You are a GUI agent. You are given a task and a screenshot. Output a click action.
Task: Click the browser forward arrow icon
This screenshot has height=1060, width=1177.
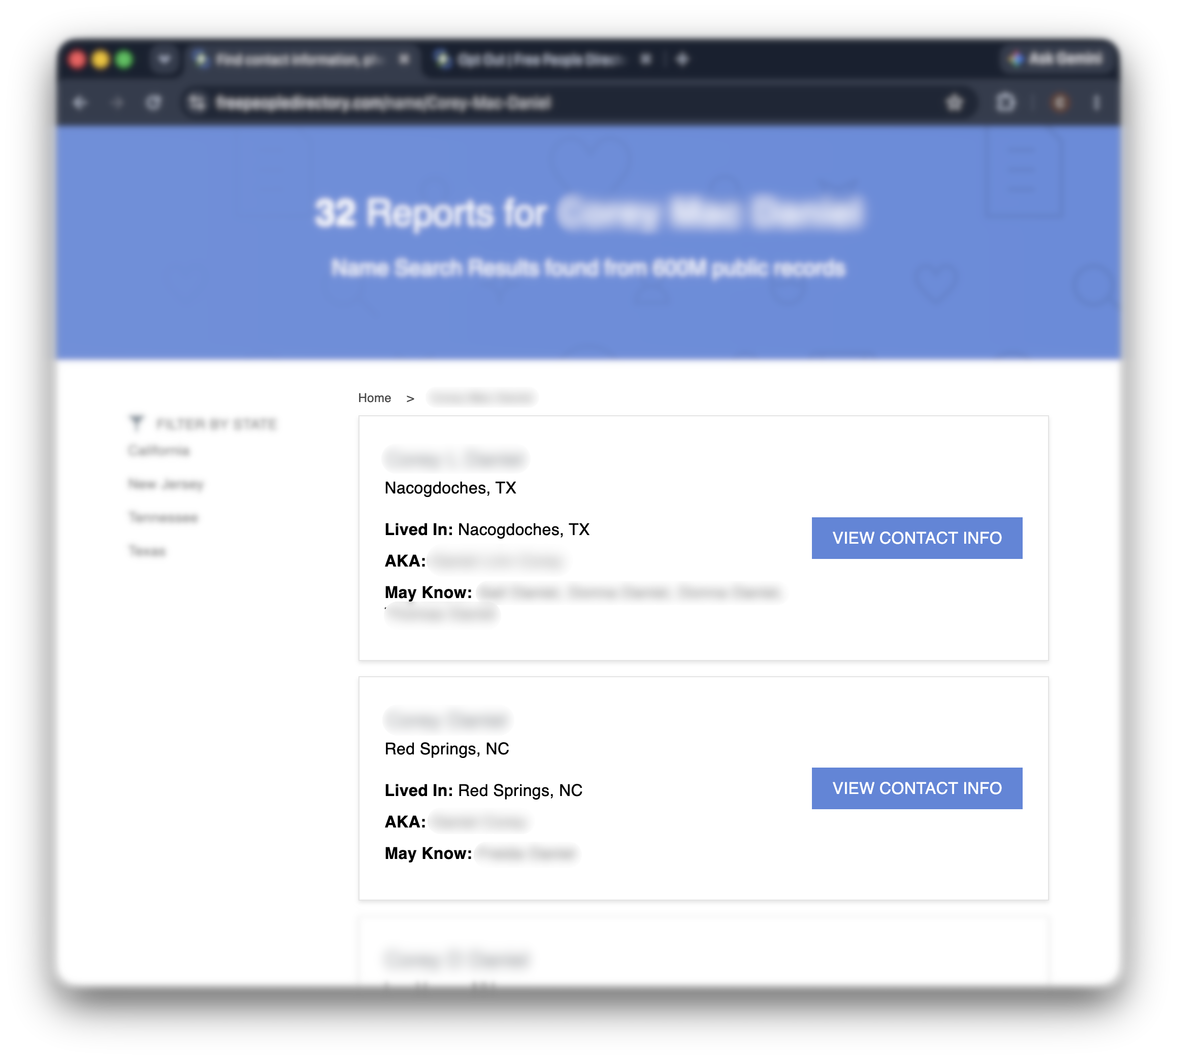117,103
